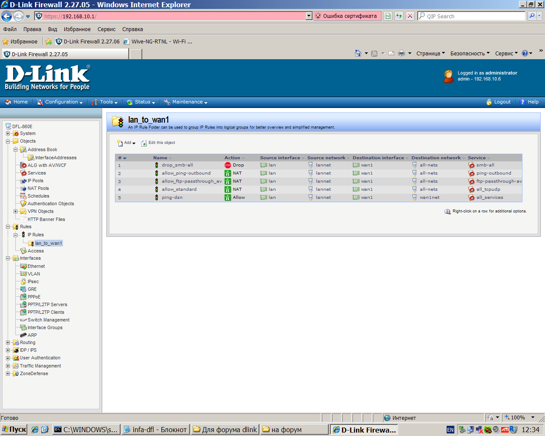The width and height of the screenshot is (545, 436).
Task: Click the Stop loading red X icon
Action: point(410,16)
